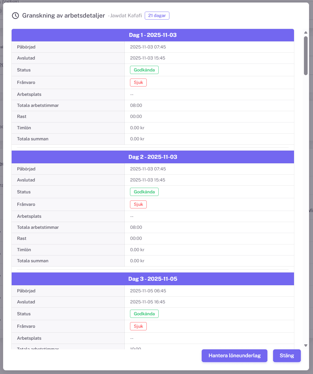Click the Dag 2 'Totala arbetstimmar' value

(x=136, y=227)
